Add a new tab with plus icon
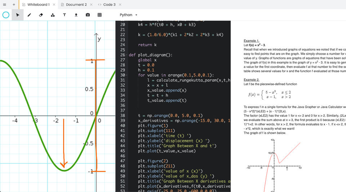The height and width of the screenshot is (192, 346). click(x=14, y=5)
